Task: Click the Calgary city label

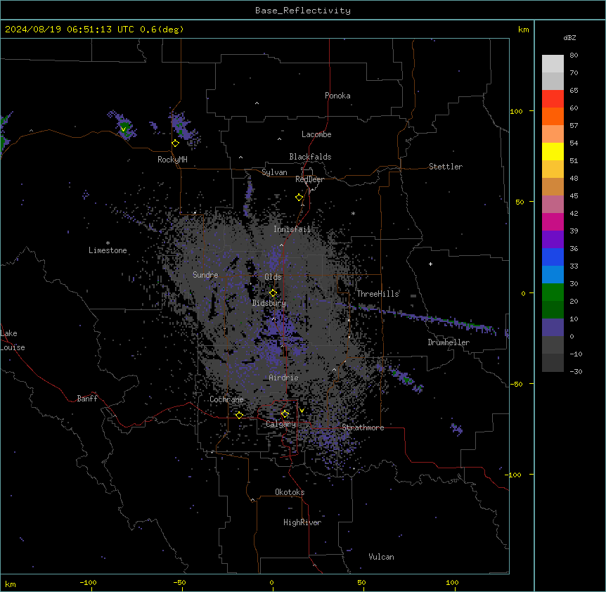Action: 281,424
